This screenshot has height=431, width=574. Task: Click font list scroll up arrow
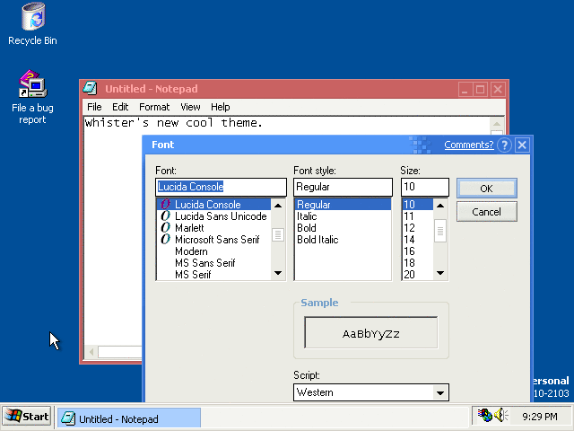278,206
